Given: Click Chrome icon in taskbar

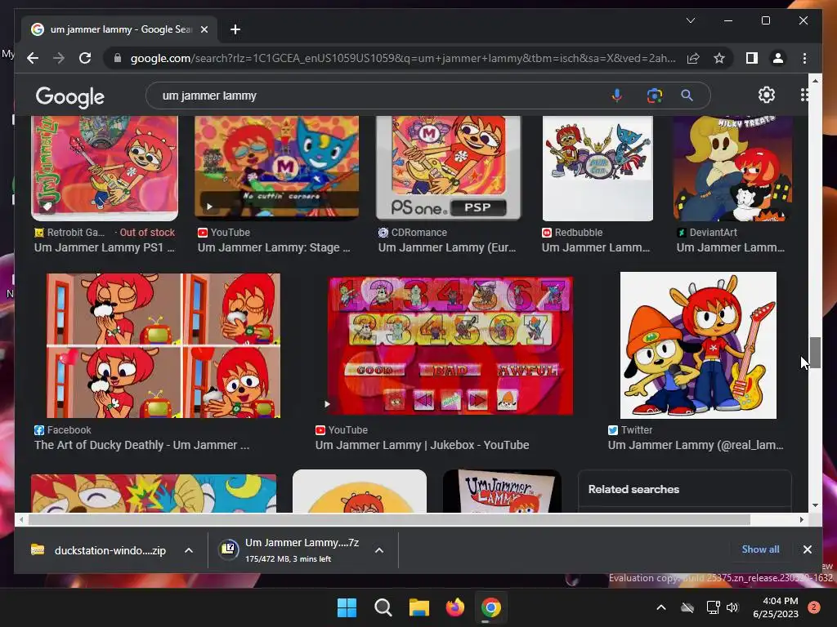Looking at the screenshot, I should 491,607.
